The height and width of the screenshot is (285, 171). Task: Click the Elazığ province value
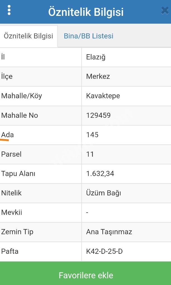(96, 57)
